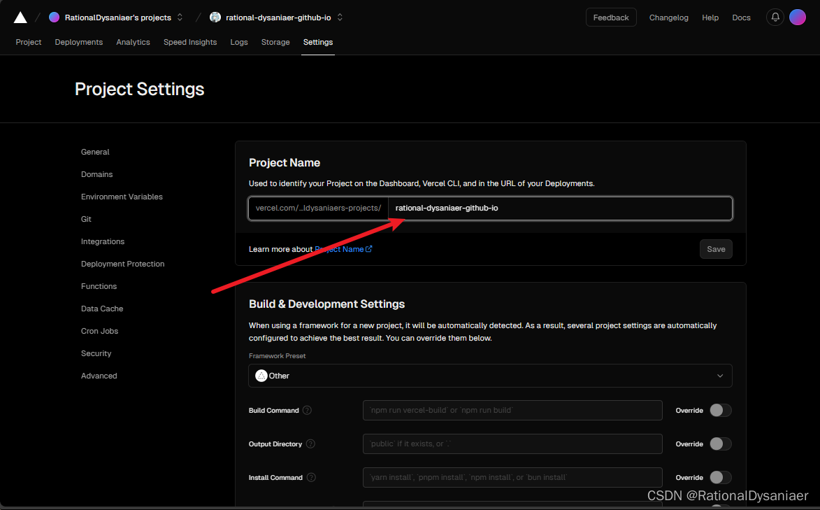Open Integrations in the sidebar
Screen dimensions: 820x510
[x=103, y=241]
